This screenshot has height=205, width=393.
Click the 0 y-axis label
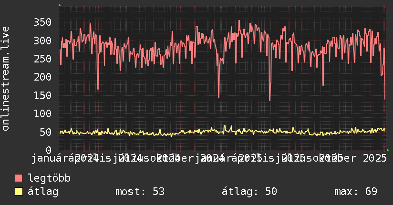49,150
